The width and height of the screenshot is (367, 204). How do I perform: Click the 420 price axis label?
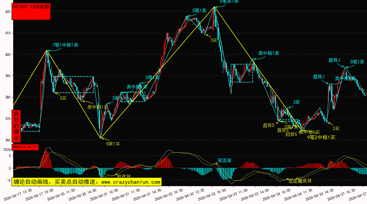click(x=8, y=12)
